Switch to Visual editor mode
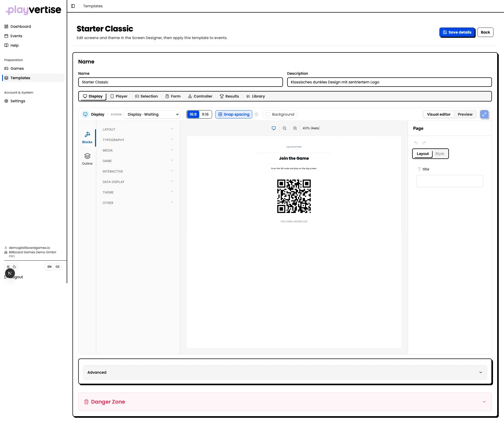 click(439, 114)
